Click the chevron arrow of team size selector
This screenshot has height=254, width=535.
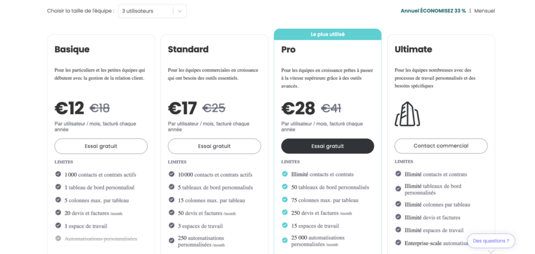coord(180,11)
